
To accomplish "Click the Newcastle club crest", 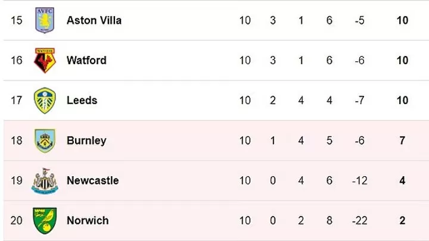I will (45, 181).
